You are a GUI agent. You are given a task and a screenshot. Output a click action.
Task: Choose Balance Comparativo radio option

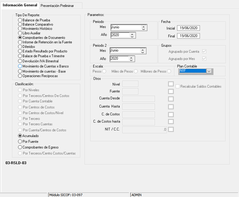point(20,24)
